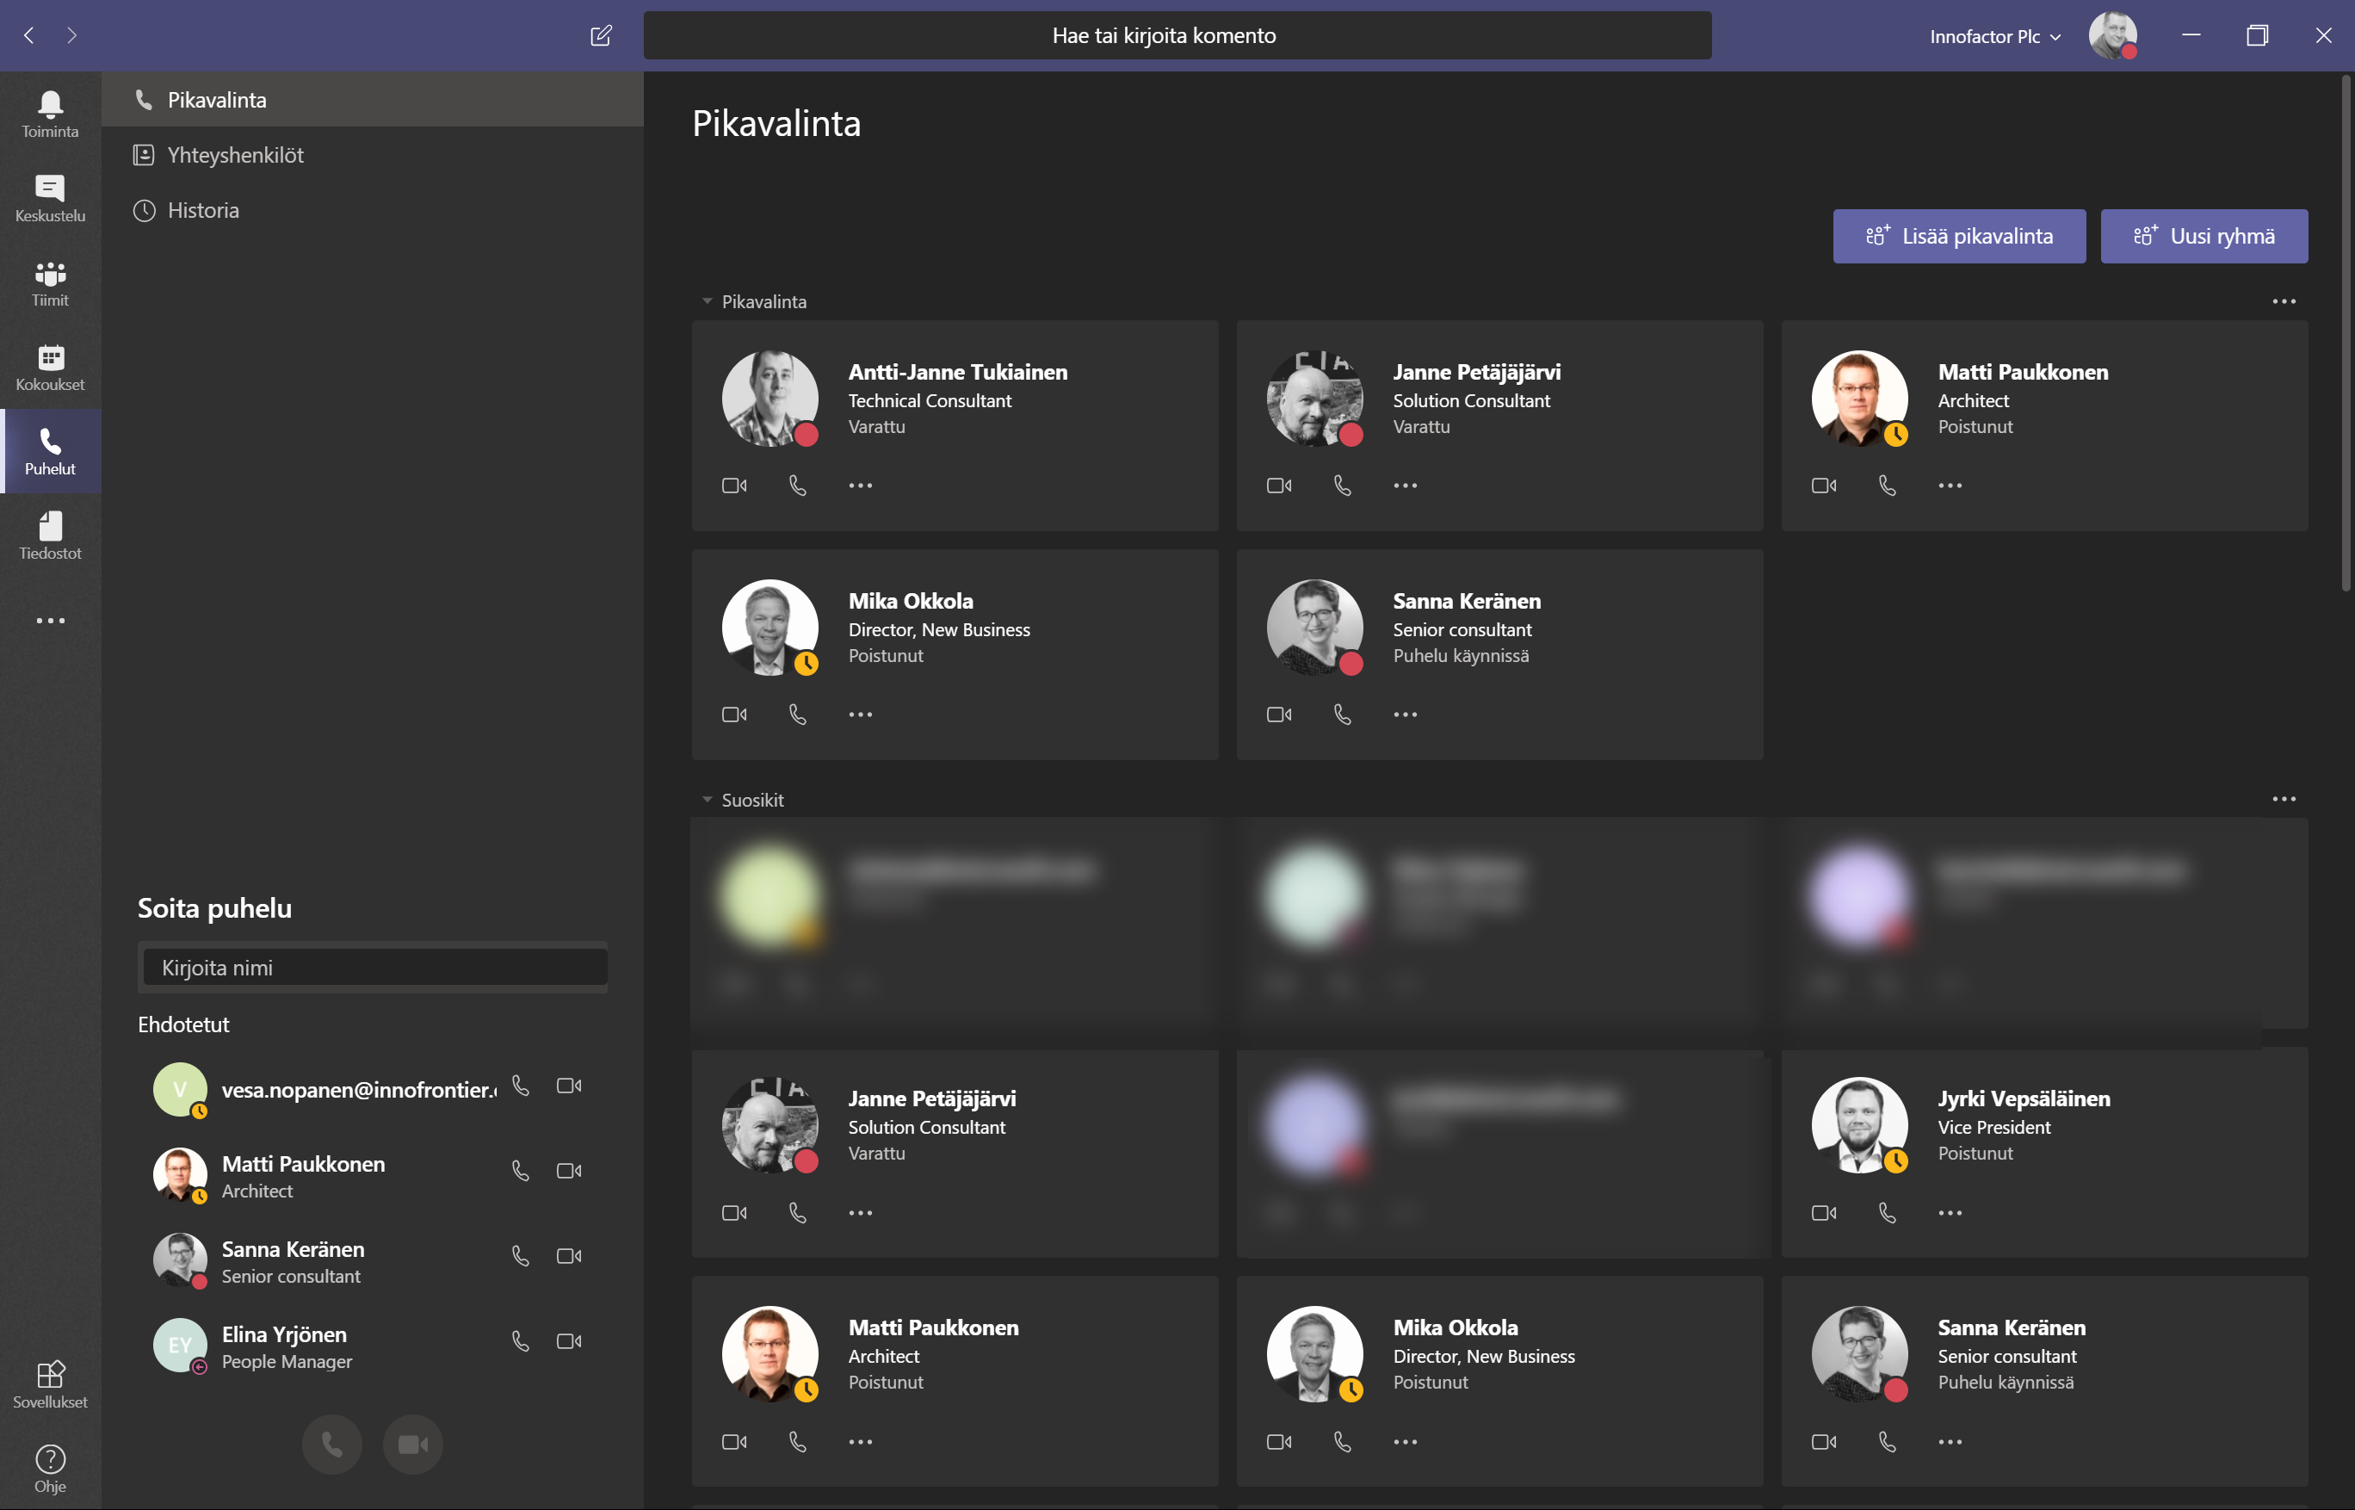The width and height of the screenshot is (2355, 1510).
Task: Open Tiedostot files icon
Action: 50,535
